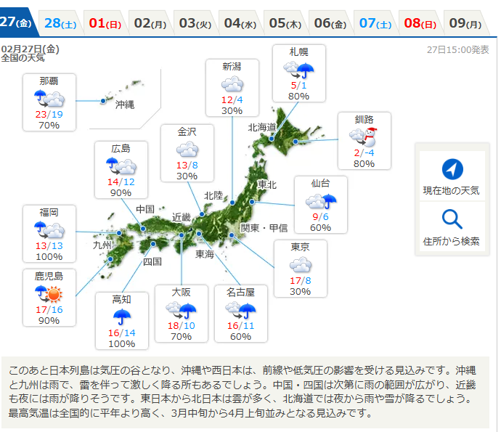Switch to the 28(土) forecast tab

tap(60, 23)
